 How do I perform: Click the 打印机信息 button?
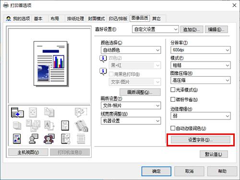pos(70,152)
